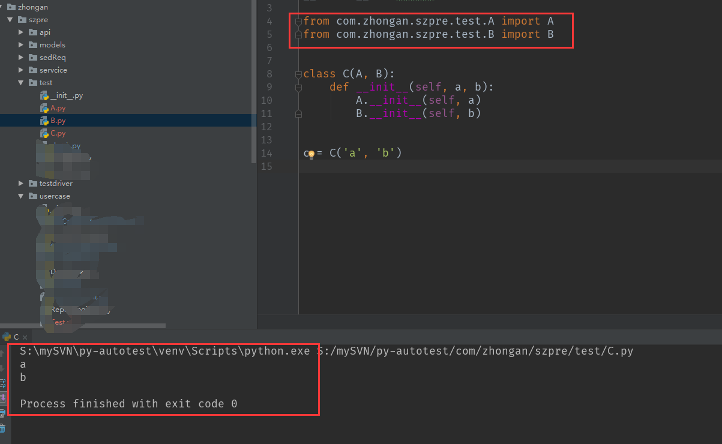This screenshot has height=444, width=722.
Task: Click the trash icon to clear console
Action: click(x=2, y=428)
